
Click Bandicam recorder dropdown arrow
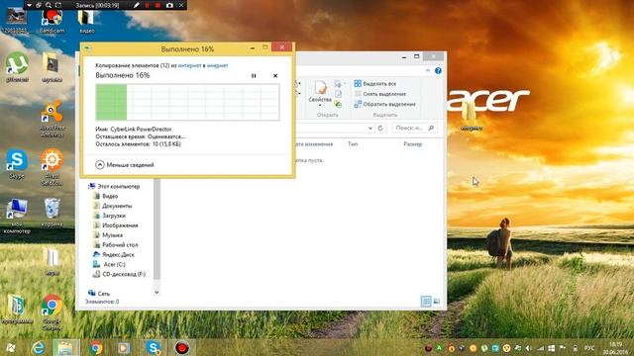pos(29,5)
